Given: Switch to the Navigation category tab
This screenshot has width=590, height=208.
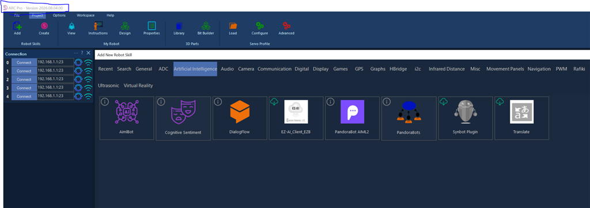Looking at the screenshot, I should (x=539, y=69).
